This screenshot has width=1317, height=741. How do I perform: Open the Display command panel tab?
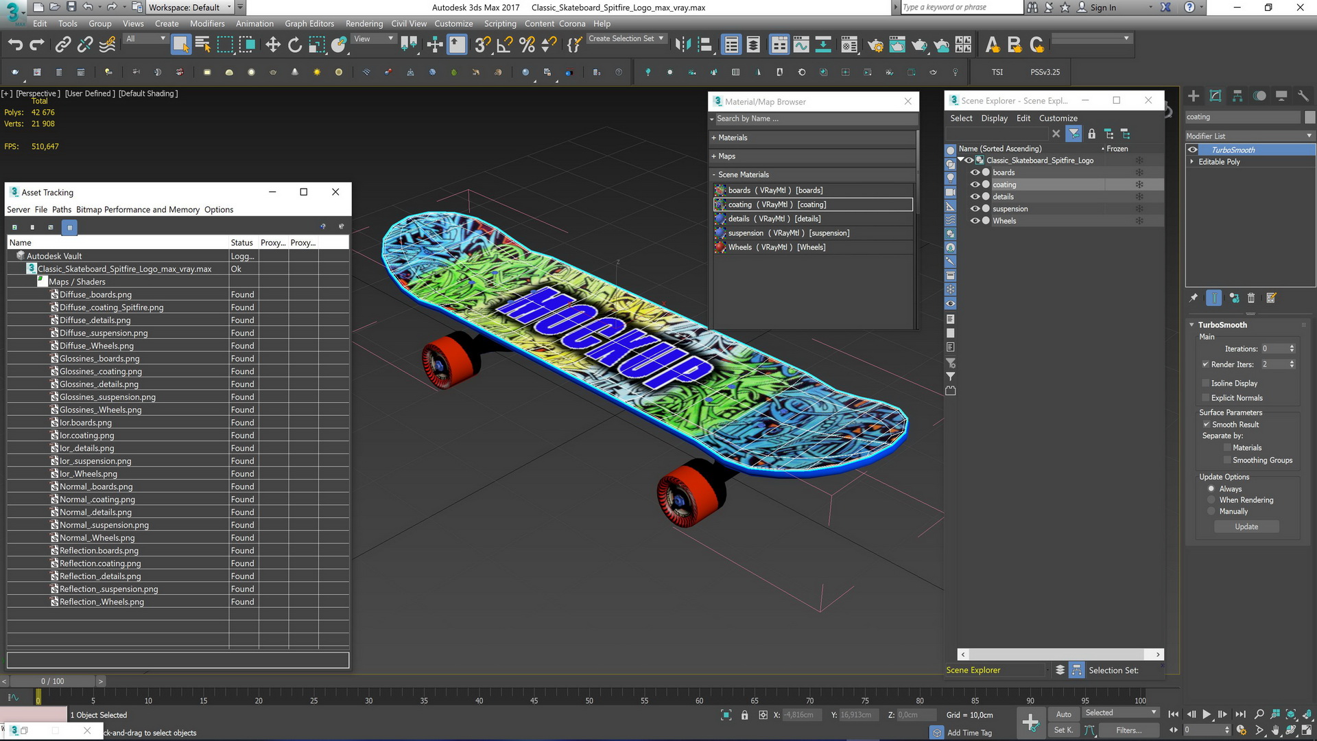1281,96
